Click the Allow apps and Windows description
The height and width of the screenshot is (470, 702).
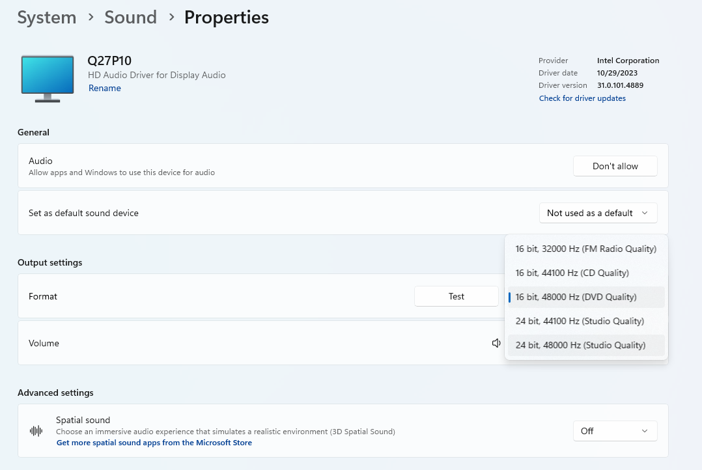point(122,173)
